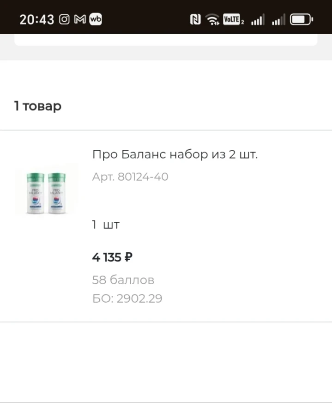Tap the Instagram notification icon

coord(64,19)
